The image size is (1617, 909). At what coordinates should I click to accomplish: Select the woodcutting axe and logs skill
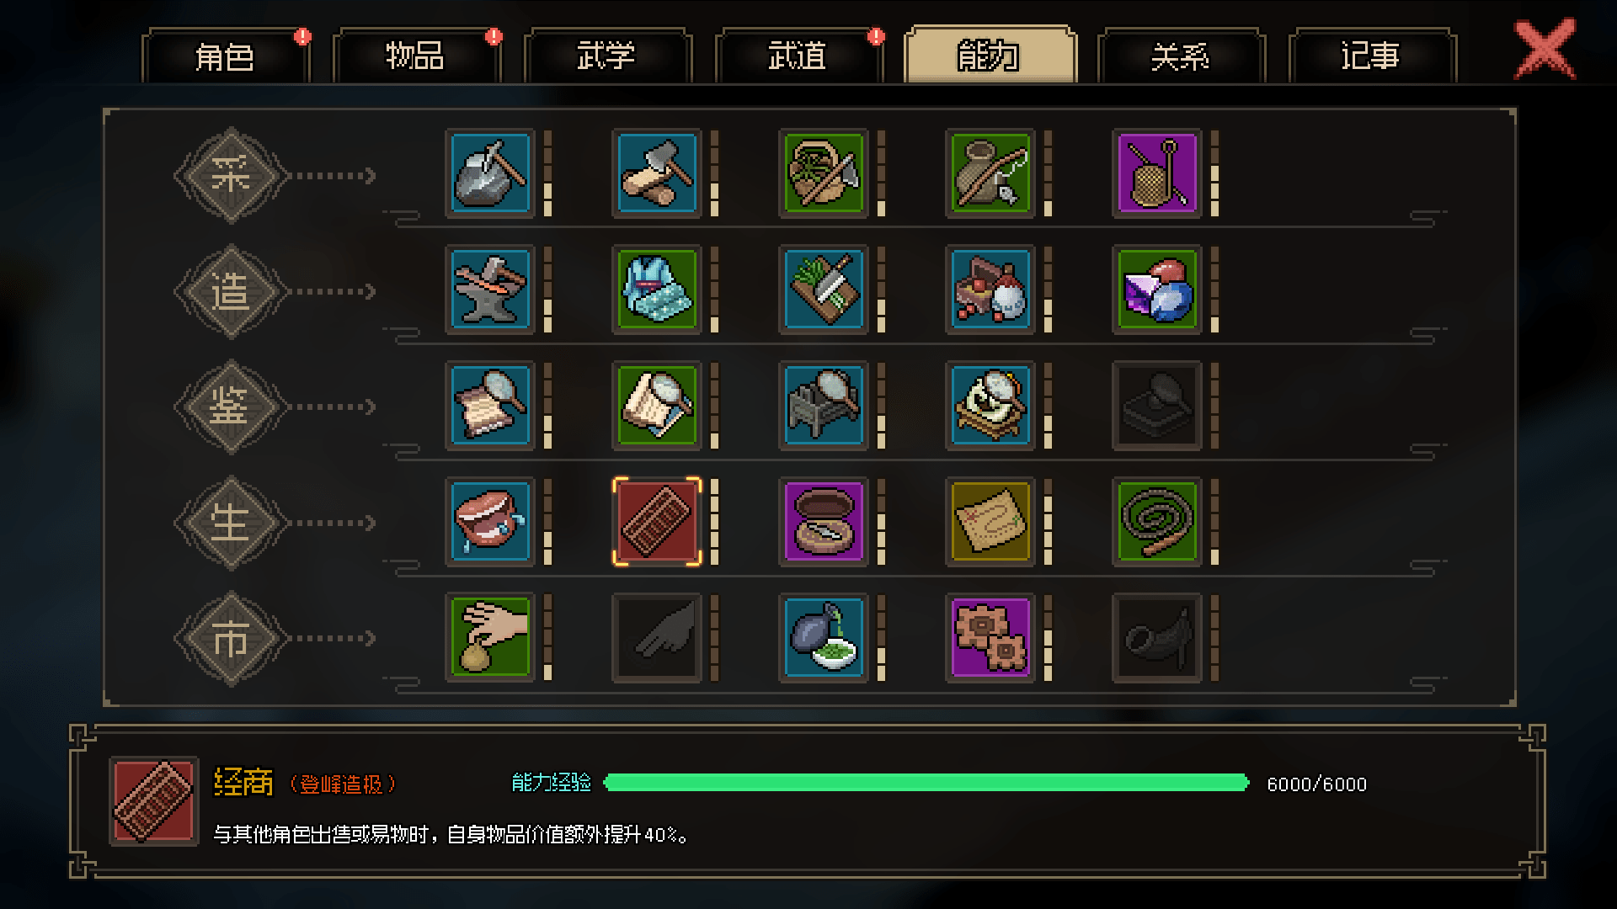[x=657, y=173]
